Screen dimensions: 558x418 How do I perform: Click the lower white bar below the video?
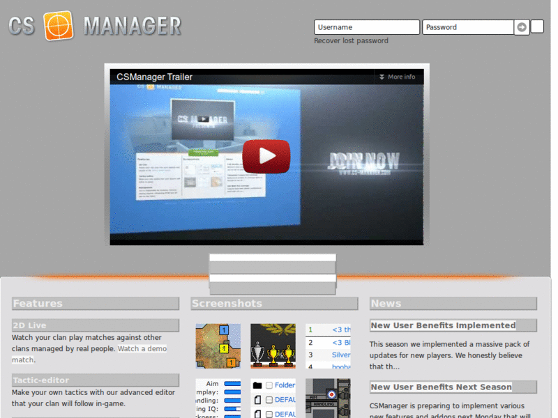[x=273, y=278]
